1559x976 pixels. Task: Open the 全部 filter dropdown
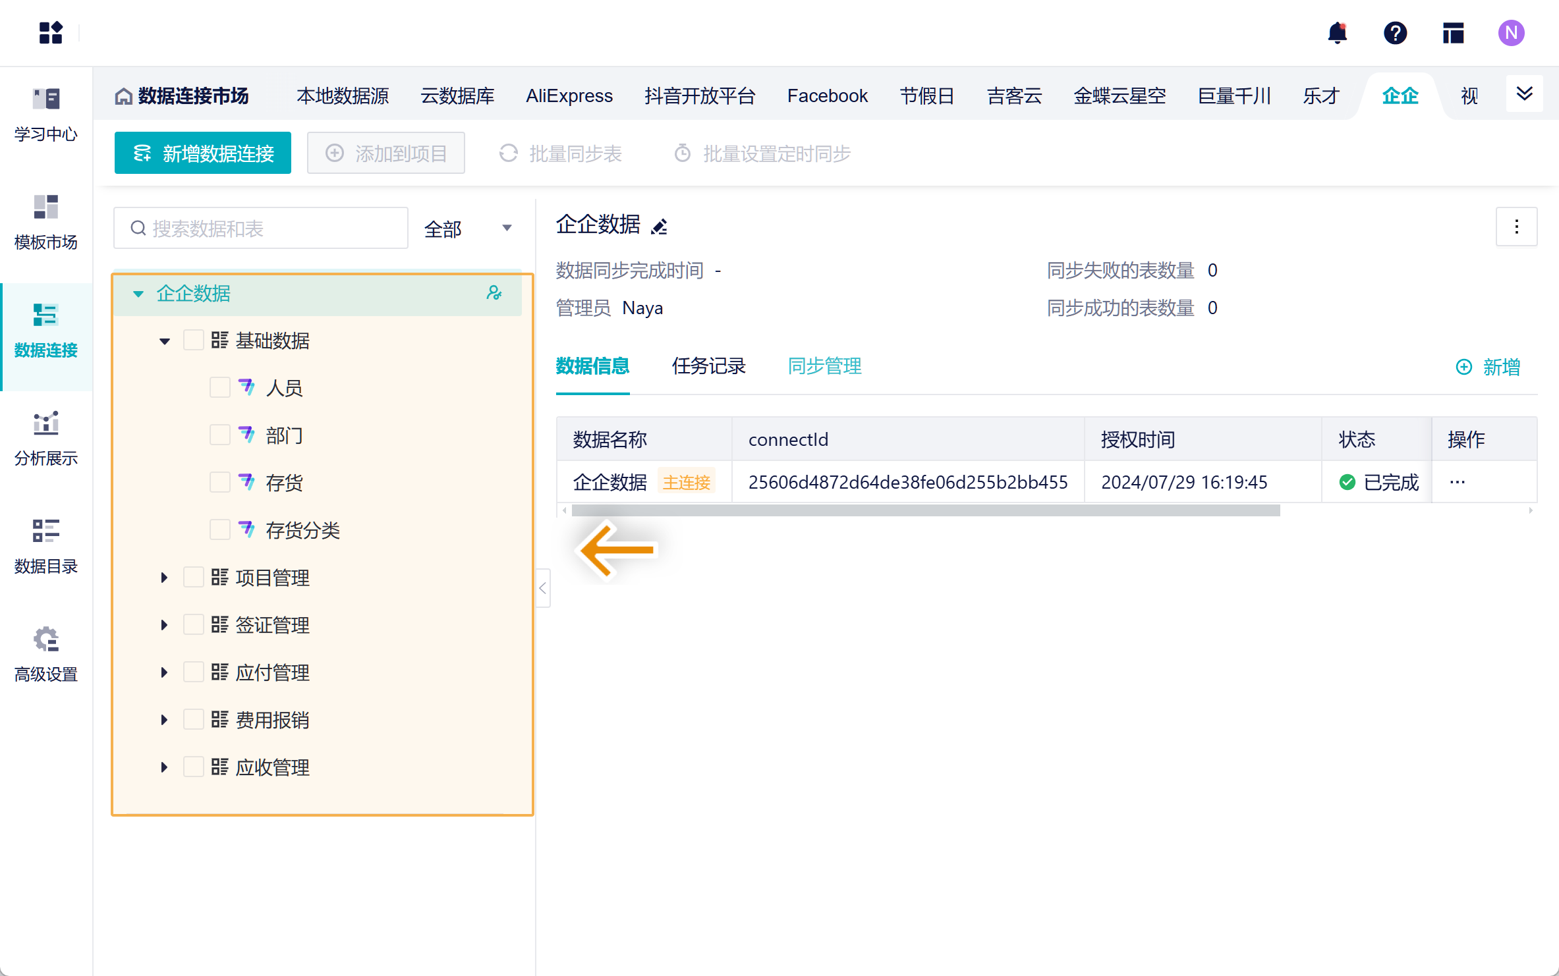click(x=468, y=229)
